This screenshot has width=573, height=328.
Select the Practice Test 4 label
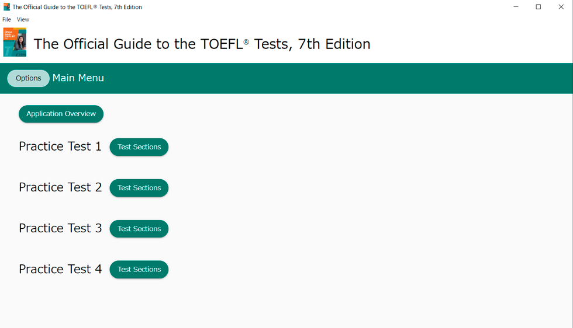tap(60, 269)
